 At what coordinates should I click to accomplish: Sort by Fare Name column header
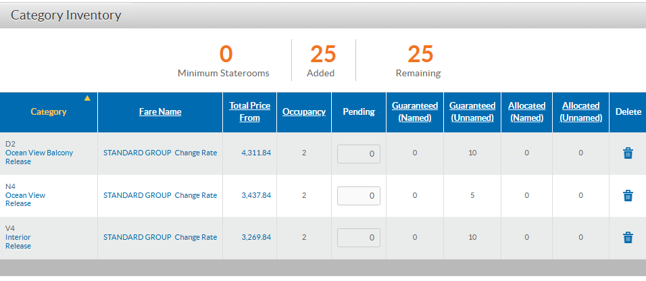coord(160,112)
